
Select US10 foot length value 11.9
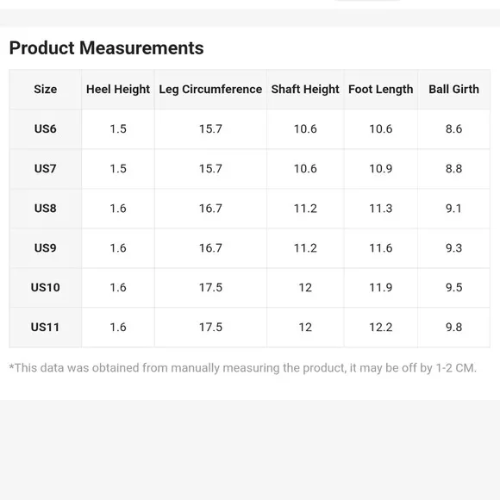[381, 287]
